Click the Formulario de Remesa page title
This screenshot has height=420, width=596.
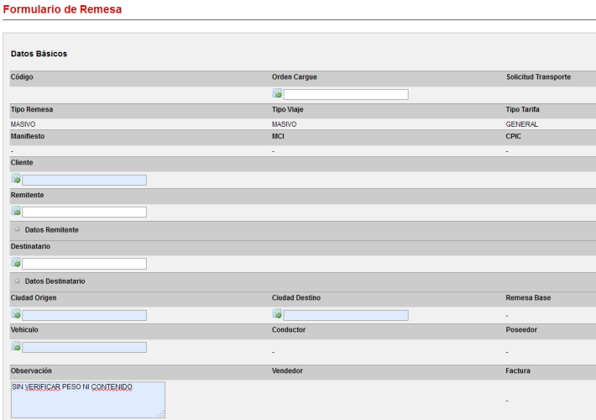pos(62,9)
